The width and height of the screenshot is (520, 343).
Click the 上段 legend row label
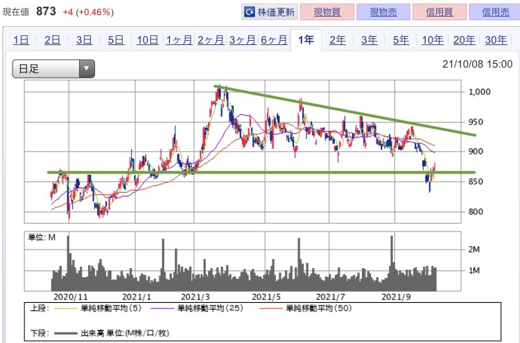tap(39, 308)
